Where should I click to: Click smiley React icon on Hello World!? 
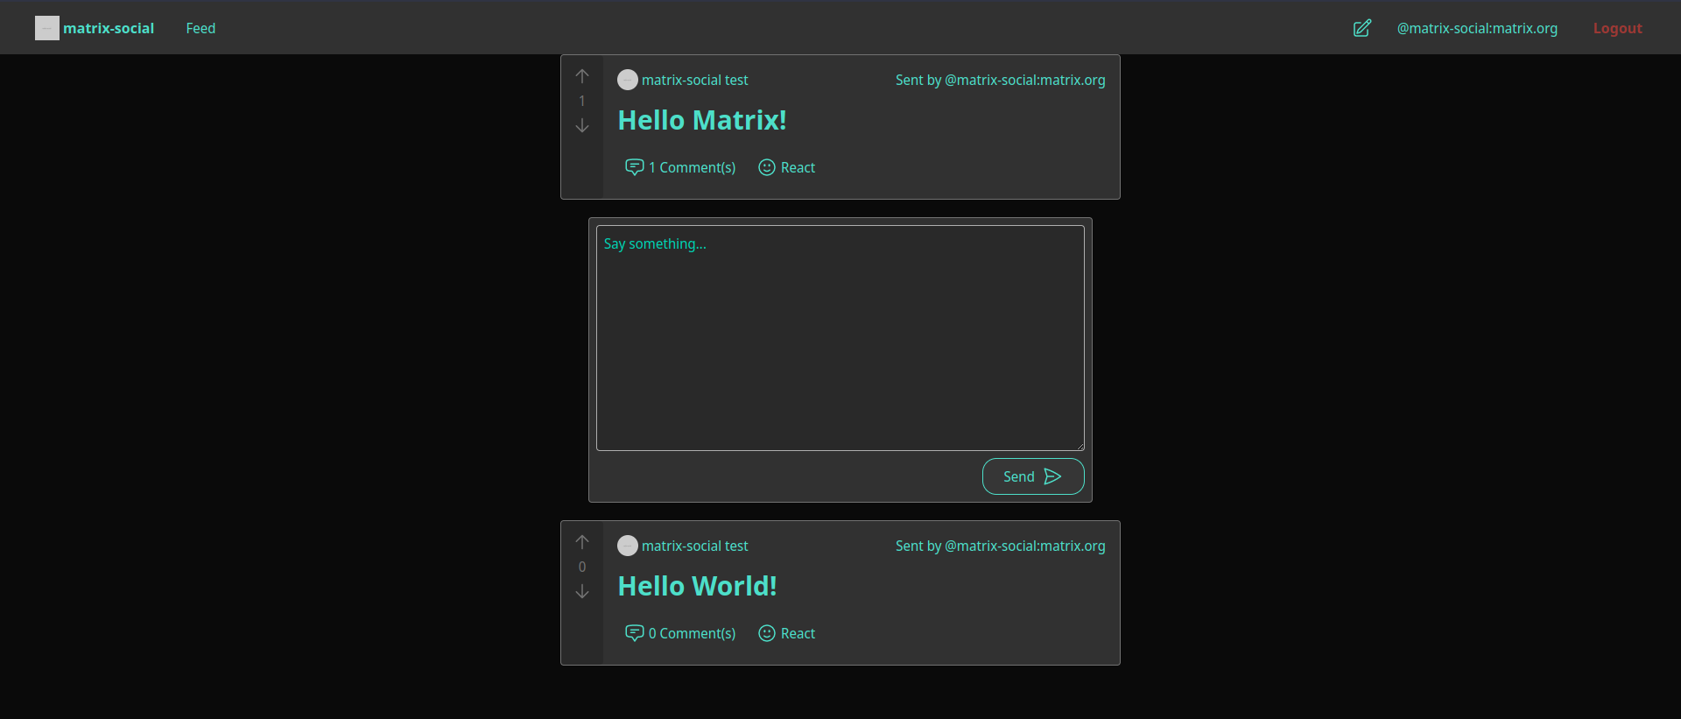click(767, 633)
